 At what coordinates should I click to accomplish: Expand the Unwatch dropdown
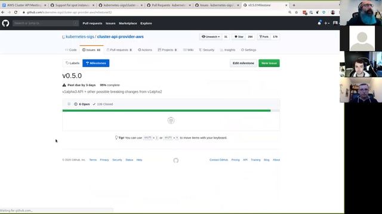coord(211,37)
